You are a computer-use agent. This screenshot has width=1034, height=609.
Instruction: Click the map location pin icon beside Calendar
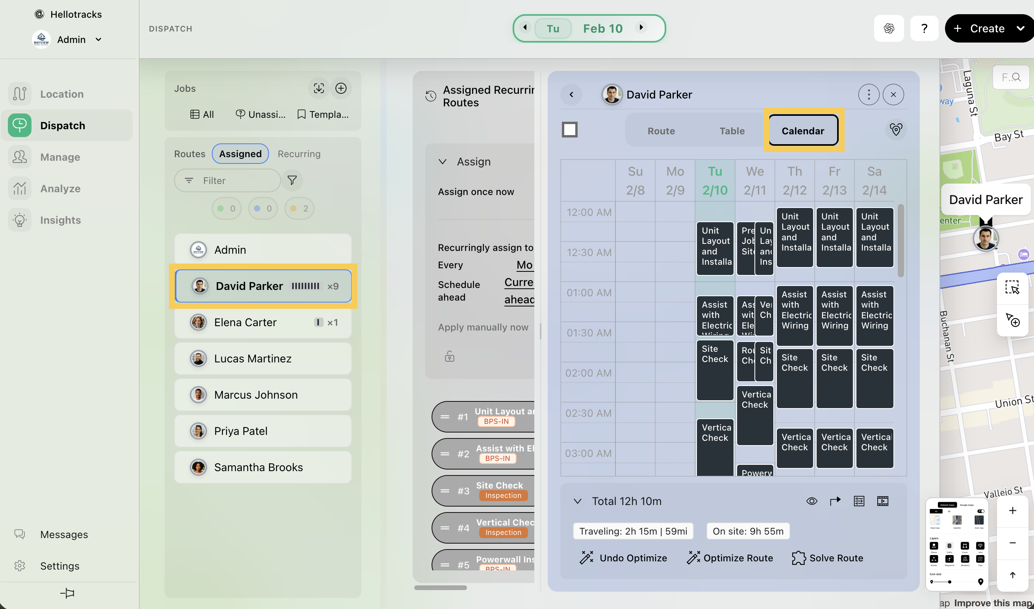tap(896, 130)
